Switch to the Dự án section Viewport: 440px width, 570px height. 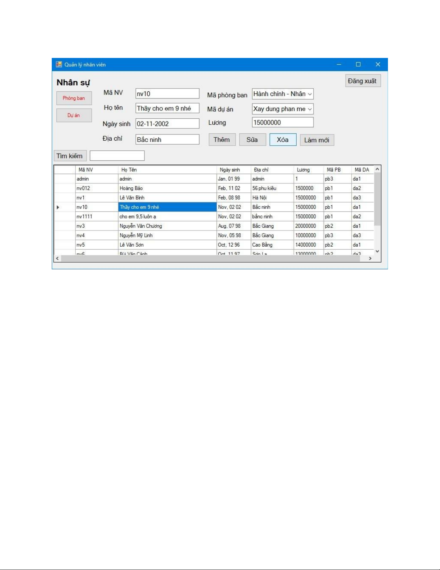click(x=74, y=115)
